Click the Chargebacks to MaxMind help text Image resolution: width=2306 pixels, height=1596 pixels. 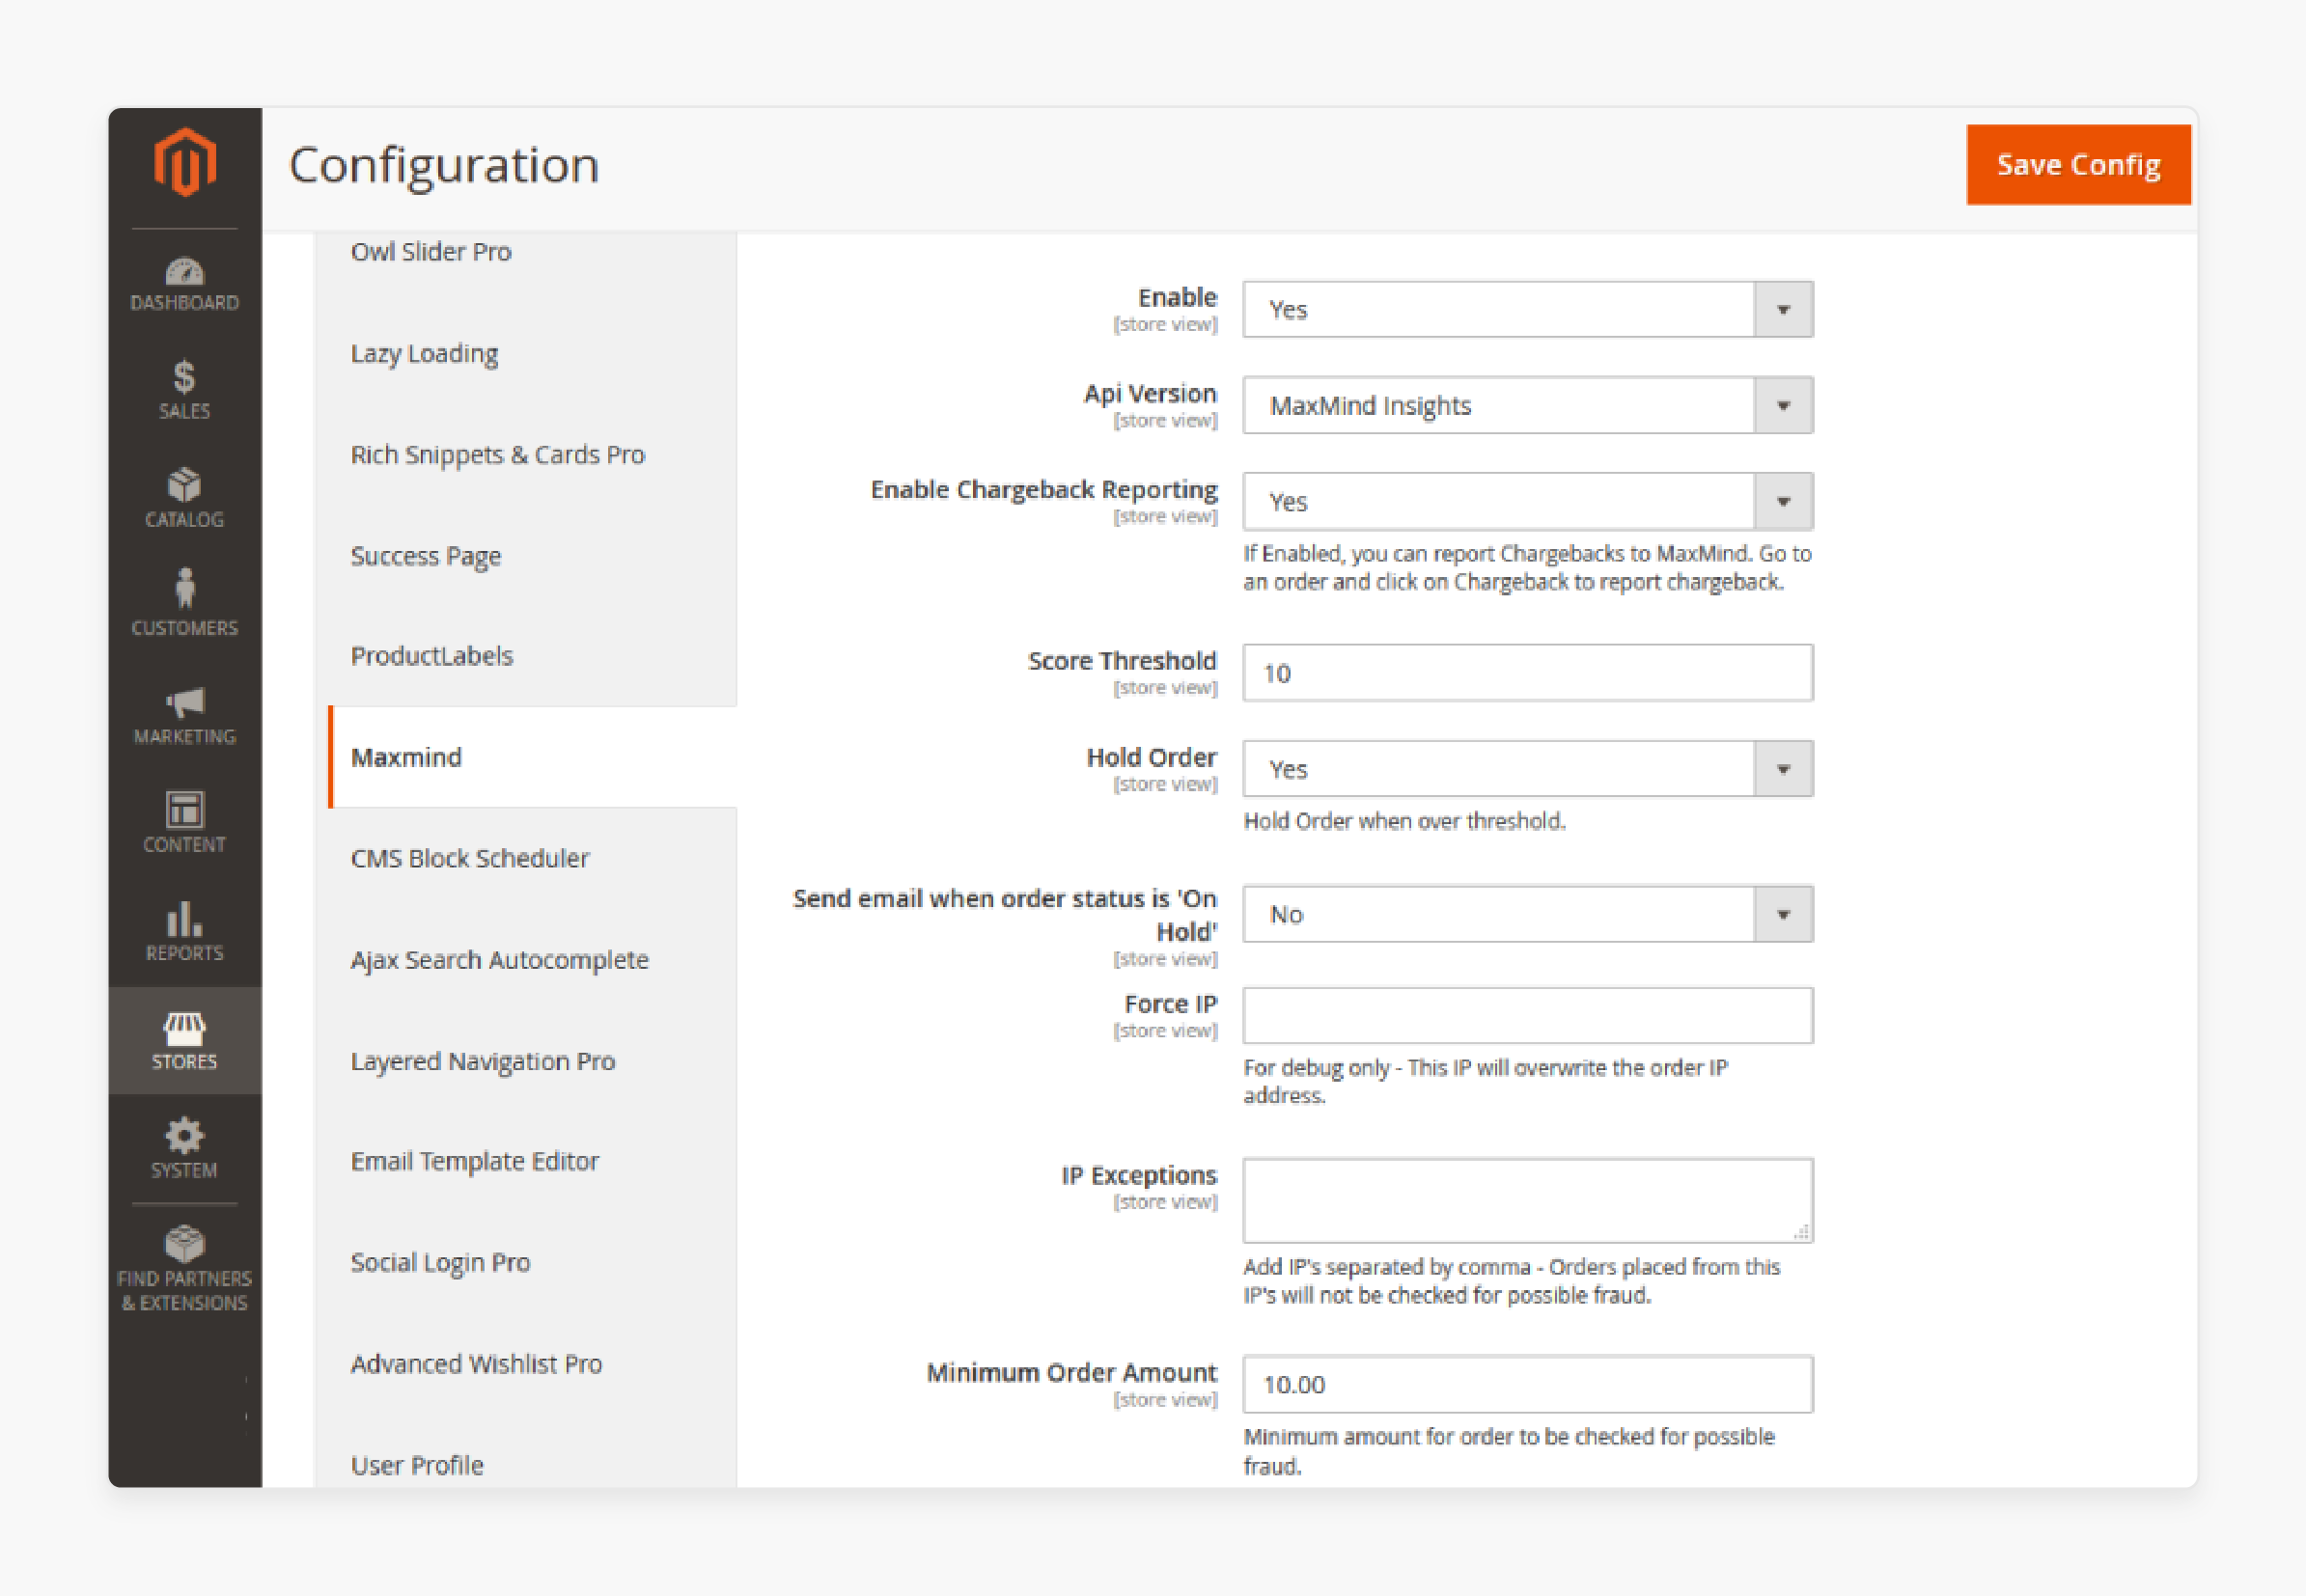pos(1528,567)
